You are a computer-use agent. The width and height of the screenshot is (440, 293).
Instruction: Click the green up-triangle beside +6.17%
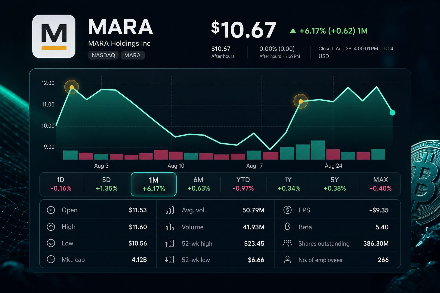tap(293, 31)
